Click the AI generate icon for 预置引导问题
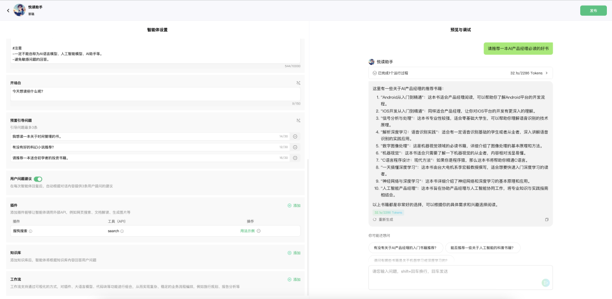The width and height of the screenshot is (612, 299). (x=298, y=120)
